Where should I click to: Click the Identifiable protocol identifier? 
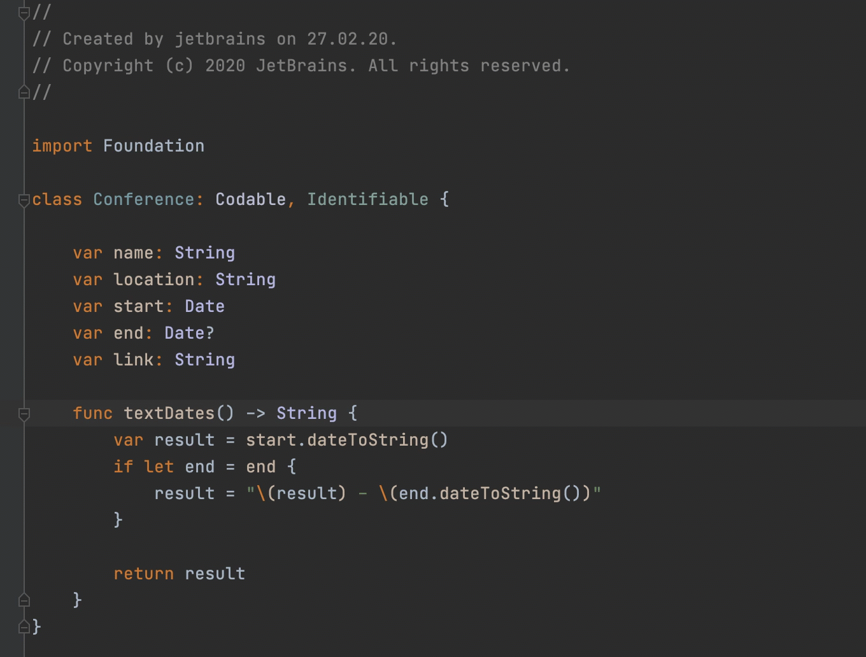367,200
